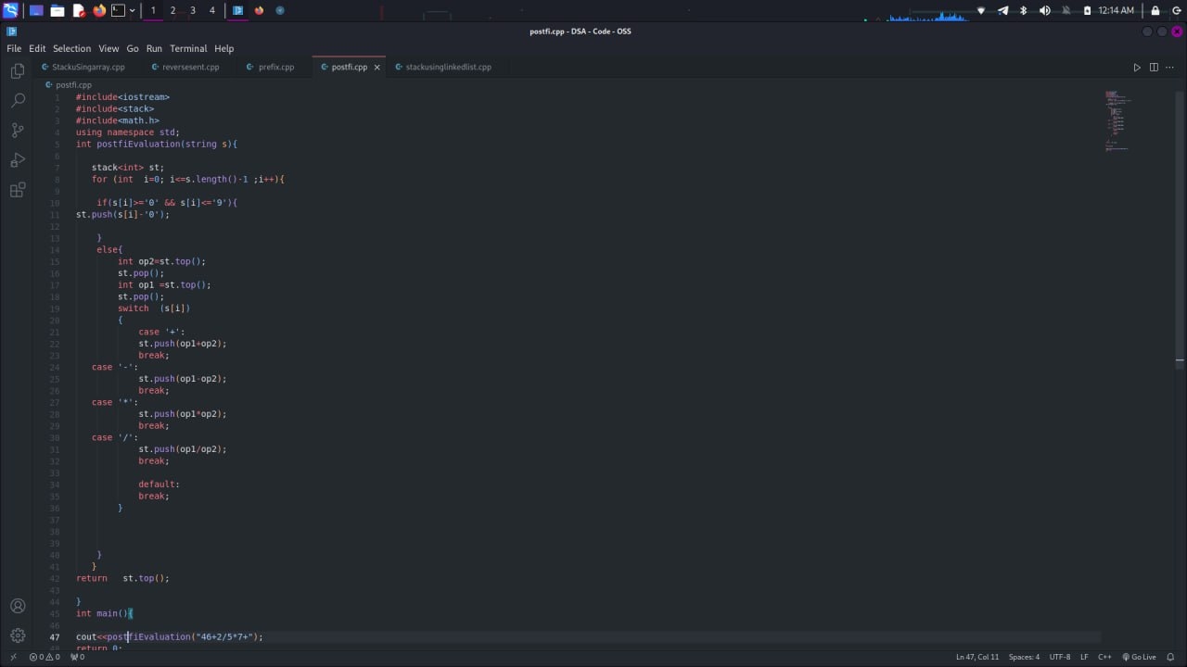The width and height of the screenshot is (1187, 667).
Task: Split the editor to the right
Action: [x=1154, y=67]
